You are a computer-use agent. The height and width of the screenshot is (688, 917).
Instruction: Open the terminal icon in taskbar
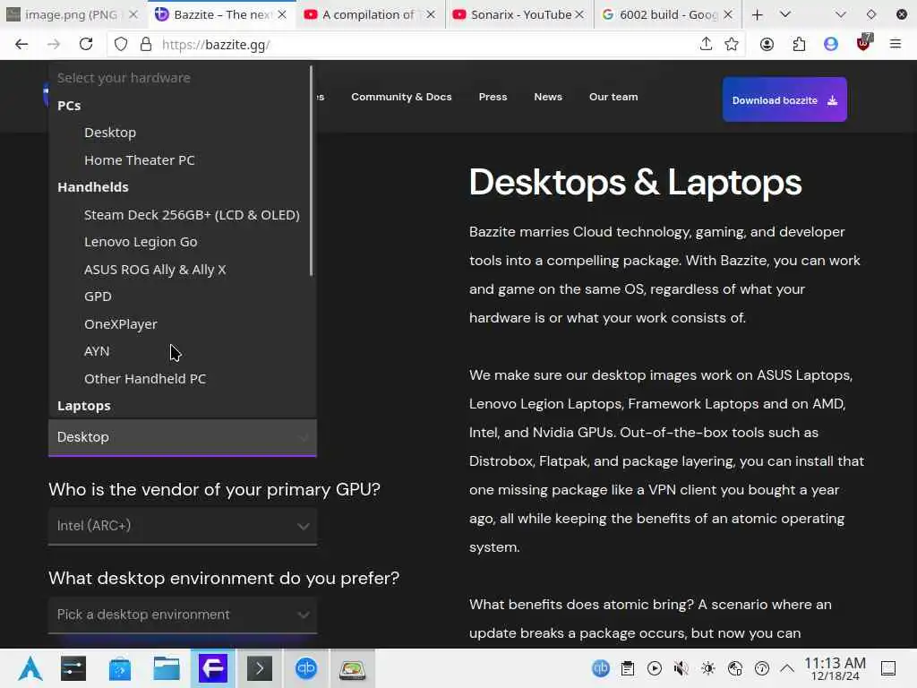pos(260,668)
